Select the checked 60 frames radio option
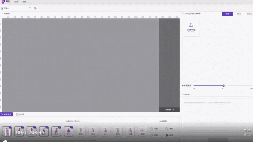This screenshot has width=253, height=142. 166,135
